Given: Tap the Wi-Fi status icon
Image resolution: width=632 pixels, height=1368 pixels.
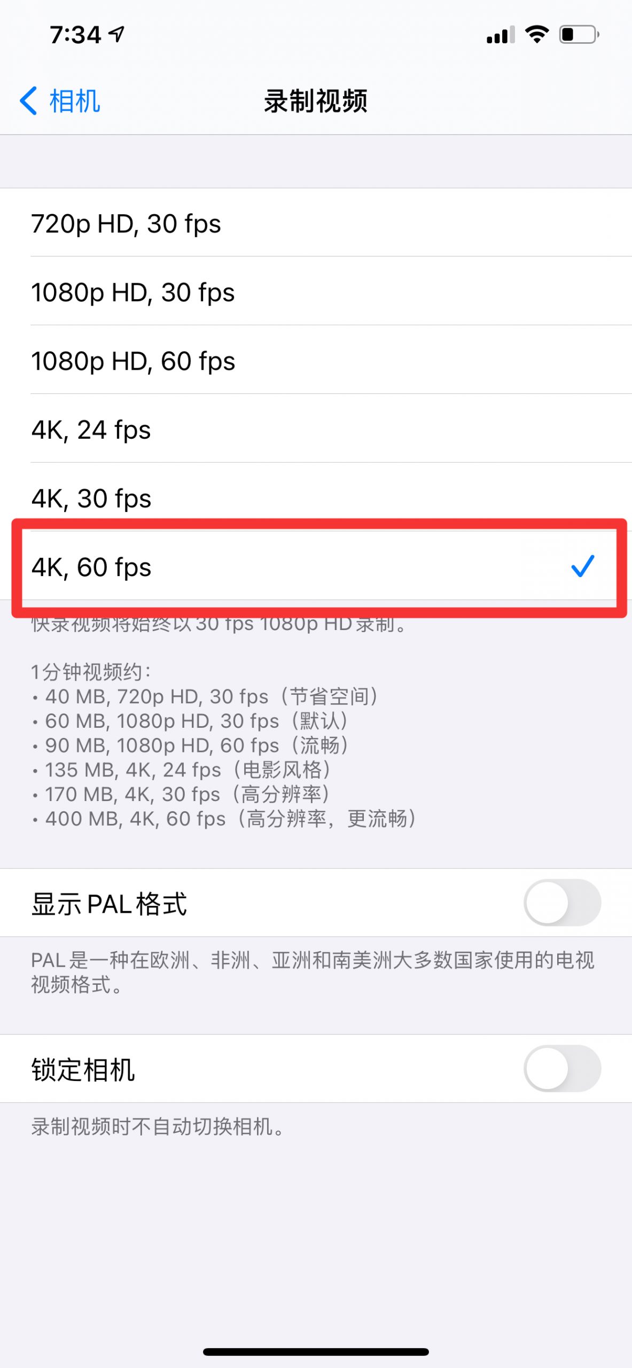Looking at the screenshot, I should click(537, 34).
